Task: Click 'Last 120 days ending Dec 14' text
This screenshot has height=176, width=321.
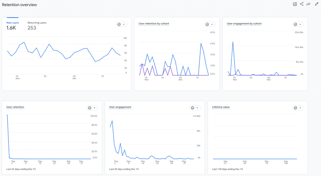Action: click(228, 169)
